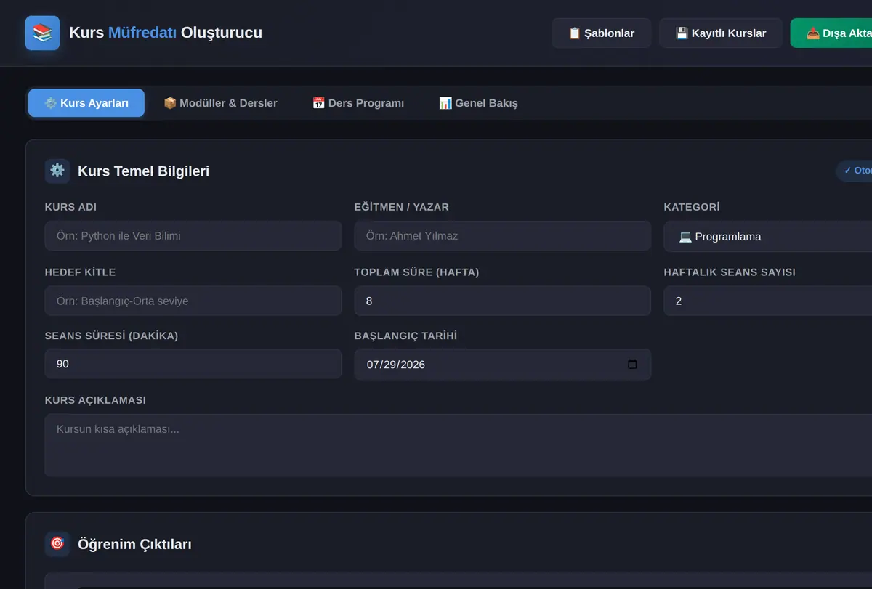The width and height of the screenshot is (872, 589).
Task: Click the Haftalık Seans Sayısı field
Action: point(768,301)
